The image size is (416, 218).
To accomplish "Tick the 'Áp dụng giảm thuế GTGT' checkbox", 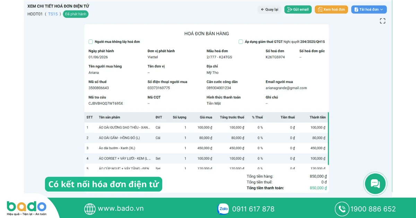I will click(x=241, y=42).
